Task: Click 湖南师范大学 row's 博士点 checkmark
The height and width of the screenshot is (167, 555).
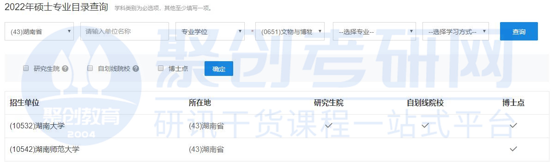Action: pyautogui.click(x=513, y=149)
